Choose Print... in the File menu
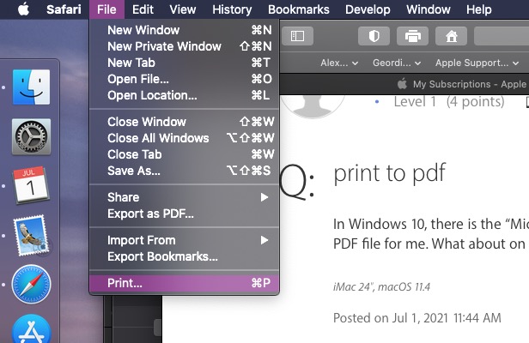 click(x=185, y=283)
